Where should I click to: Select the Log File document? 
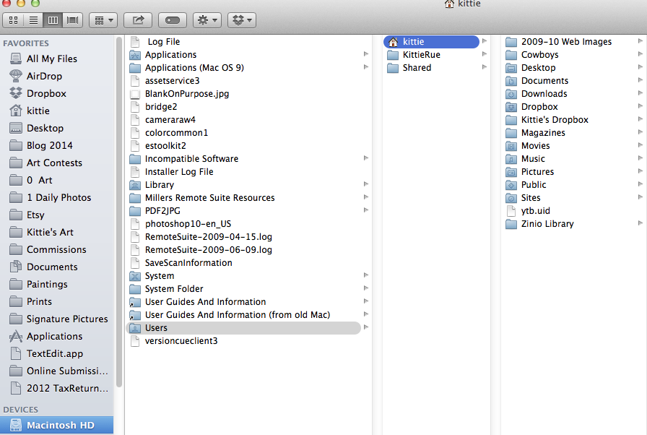[x=163, y=42]
